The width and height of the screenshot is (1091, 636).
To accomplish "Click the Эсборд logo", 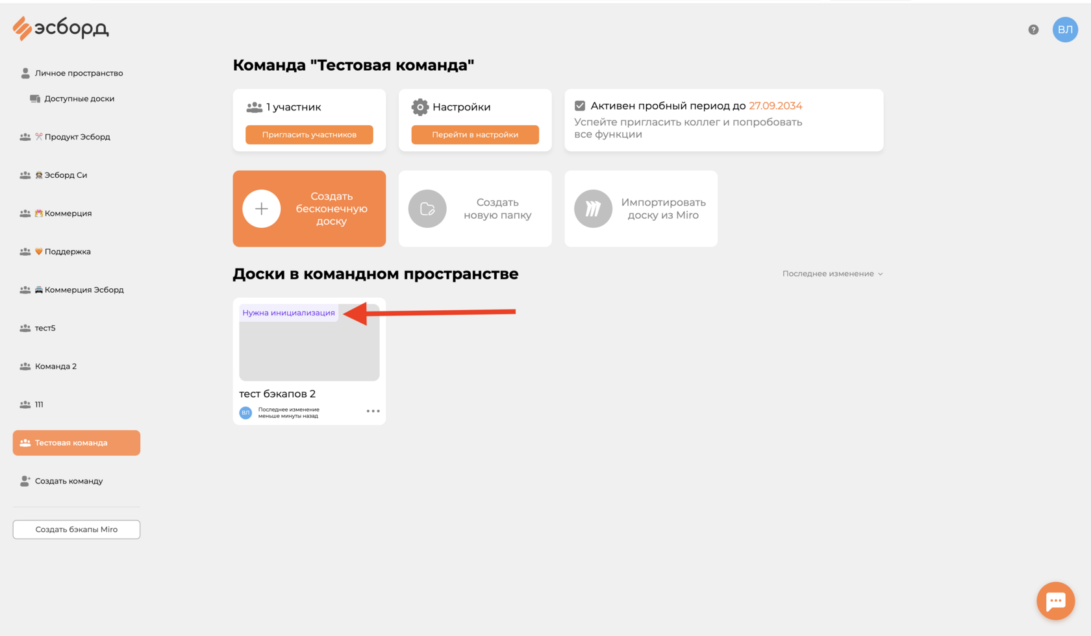I will pos(60,29).
